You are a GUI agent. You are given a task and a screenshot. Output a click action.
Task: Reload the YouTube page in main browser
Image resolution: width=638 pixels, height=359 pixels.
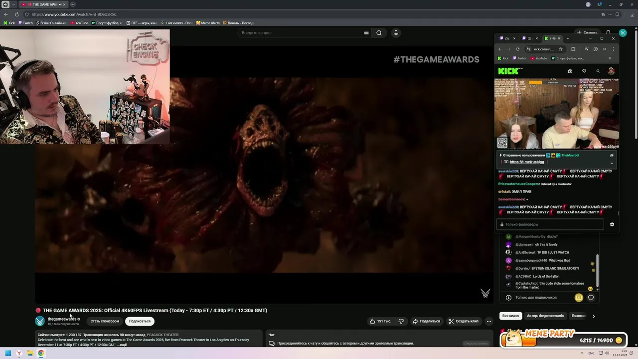[x=16, y=14]
